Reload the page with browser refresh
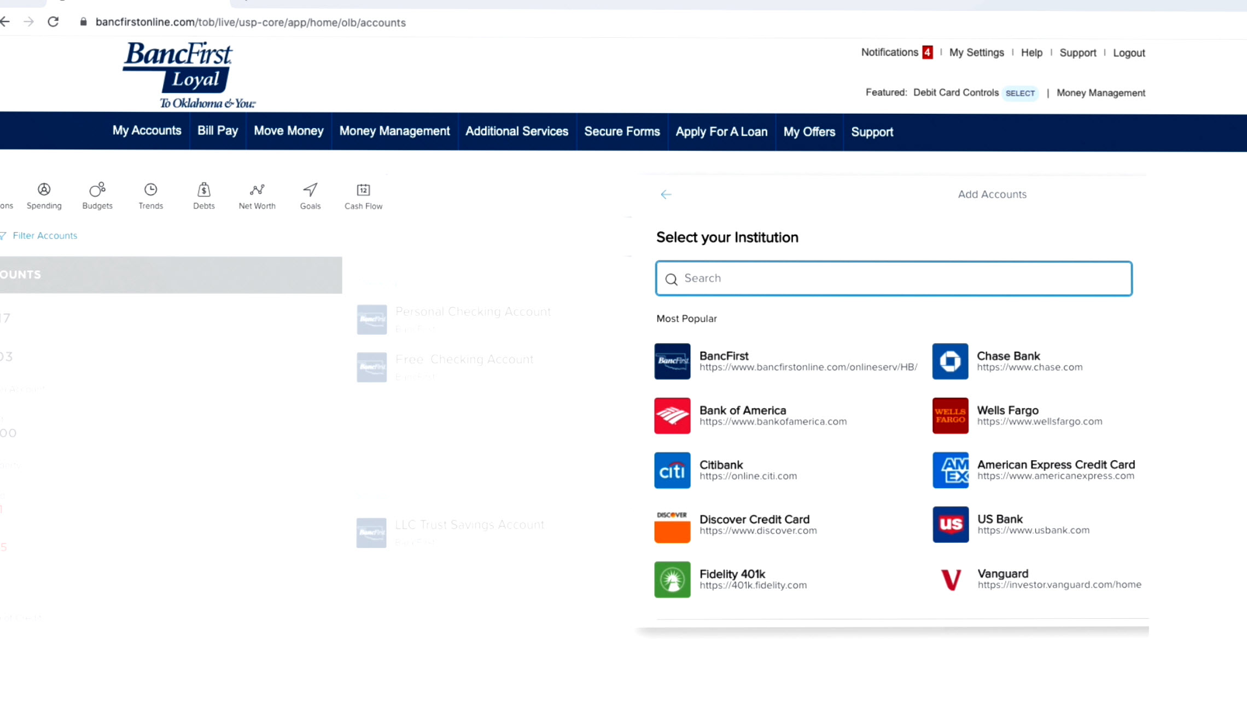The height and width of the screenshot is (702, 1247). coord(53,22)
